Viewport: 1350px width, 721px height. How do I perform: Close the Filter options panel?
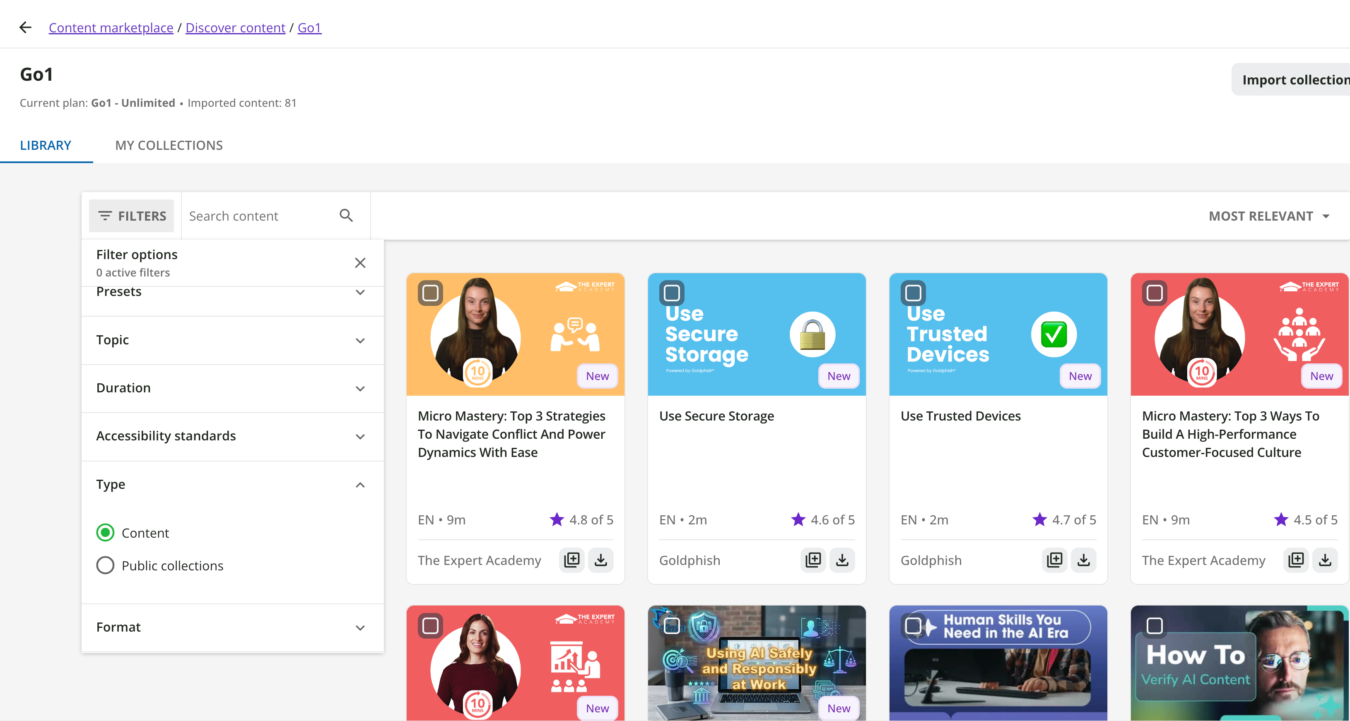click(360, 262)
